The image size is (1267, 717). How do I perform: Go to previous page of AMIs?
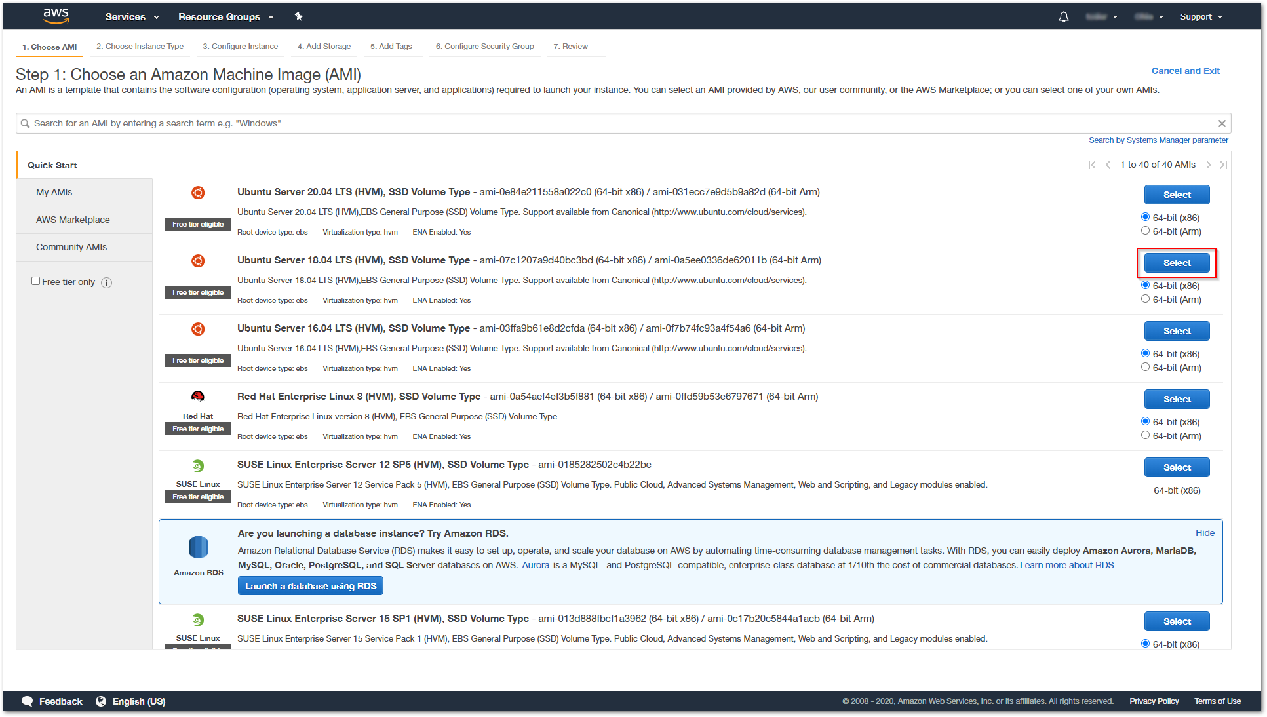tap(1108, 165)
